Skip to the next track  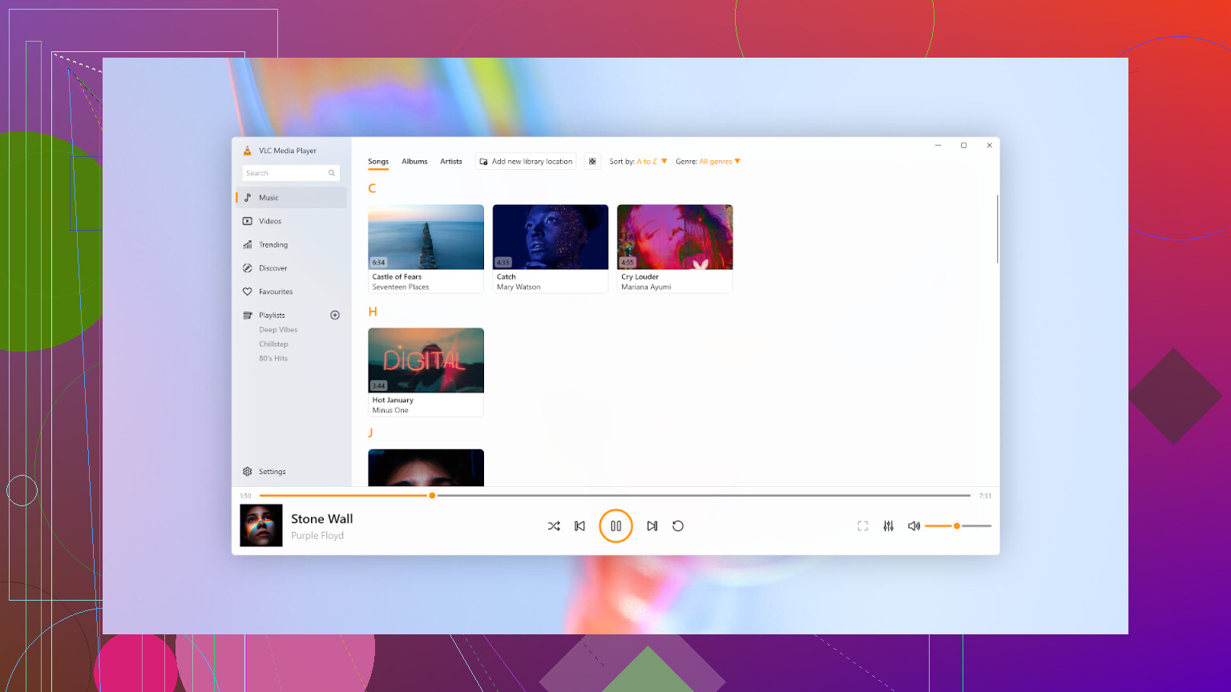point(652,526)
